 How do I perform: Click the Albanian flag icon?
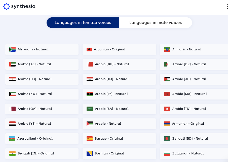click(x=90, y=49)
